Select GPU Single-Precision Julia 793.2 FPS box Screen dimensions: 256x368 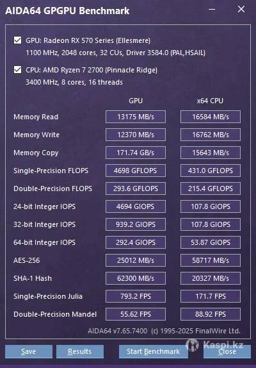136,296
